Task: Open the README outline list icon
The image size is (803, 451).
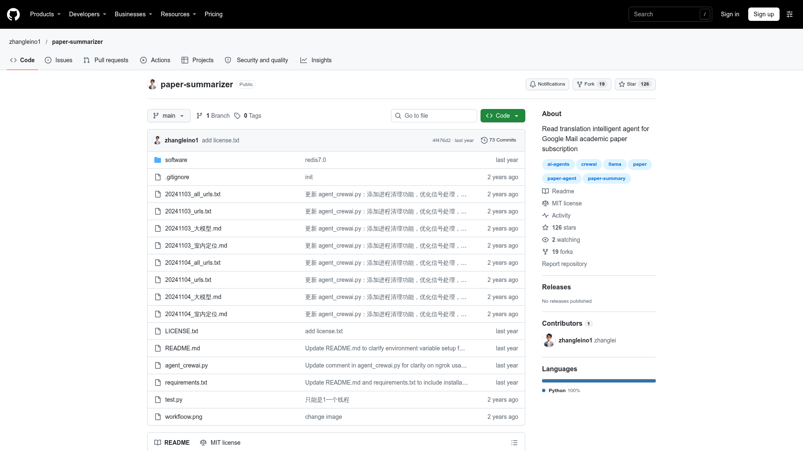Action: tap(514, 443)
